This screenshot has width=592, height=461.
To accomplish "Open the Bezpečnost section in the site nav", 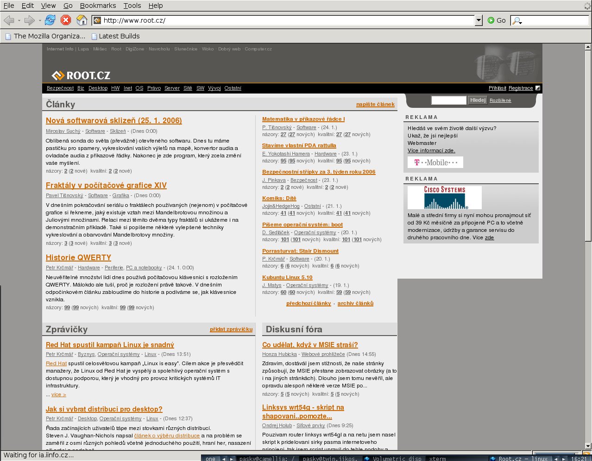I will click(60, 88).
